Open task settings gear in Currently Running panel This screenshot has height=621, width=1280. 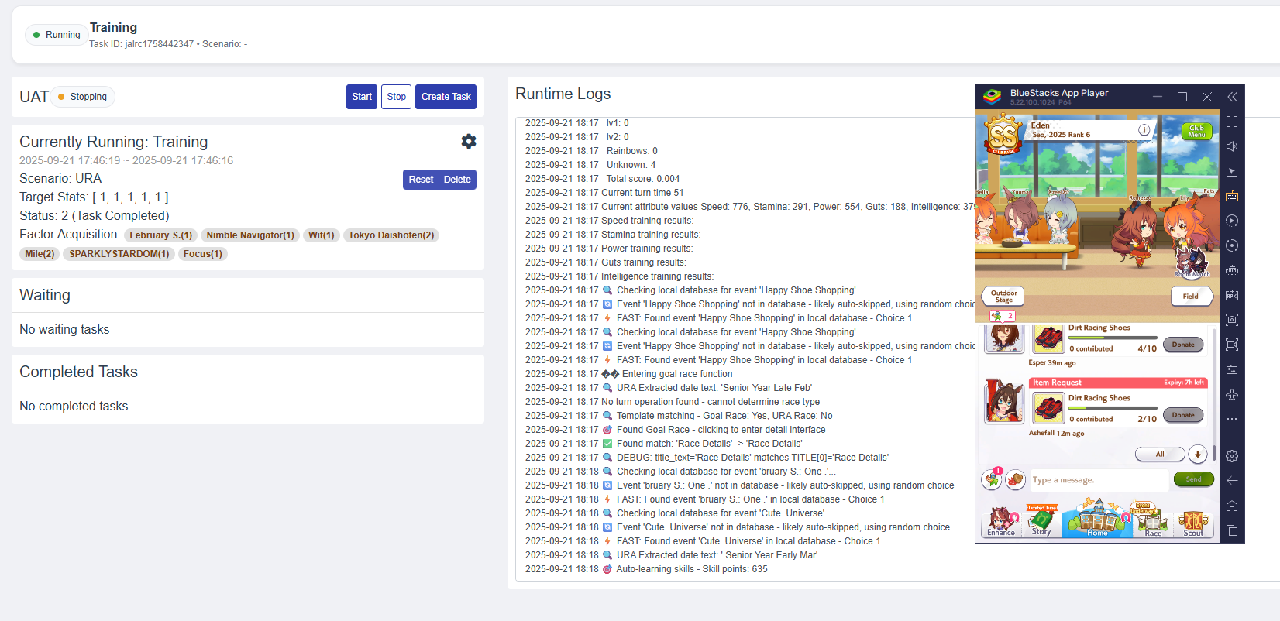coord(469,142)
